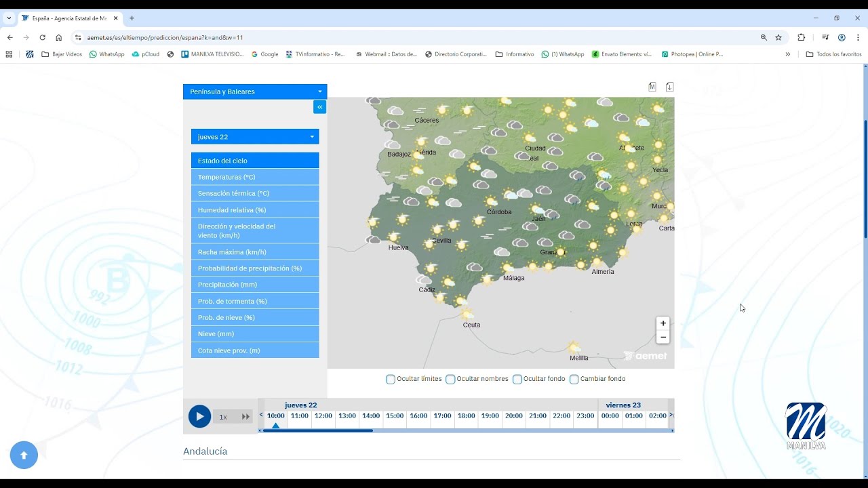Screen dimensions: 868x488
Task: Check the Cambiar fondo checkbox
Action: coord(574,379)
